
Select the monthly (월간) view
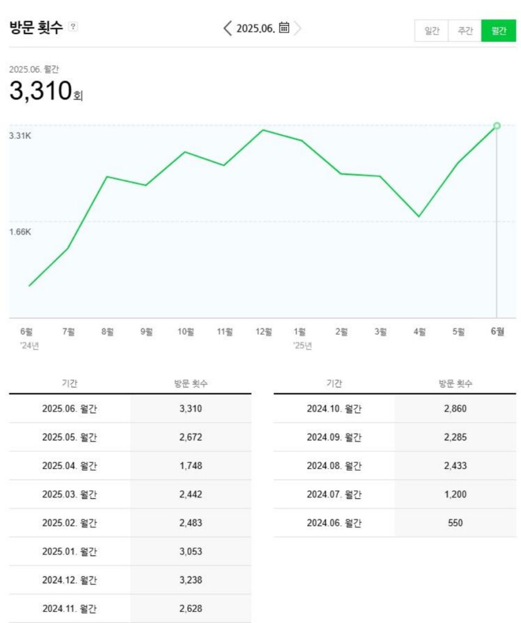(x=499, y=31)
